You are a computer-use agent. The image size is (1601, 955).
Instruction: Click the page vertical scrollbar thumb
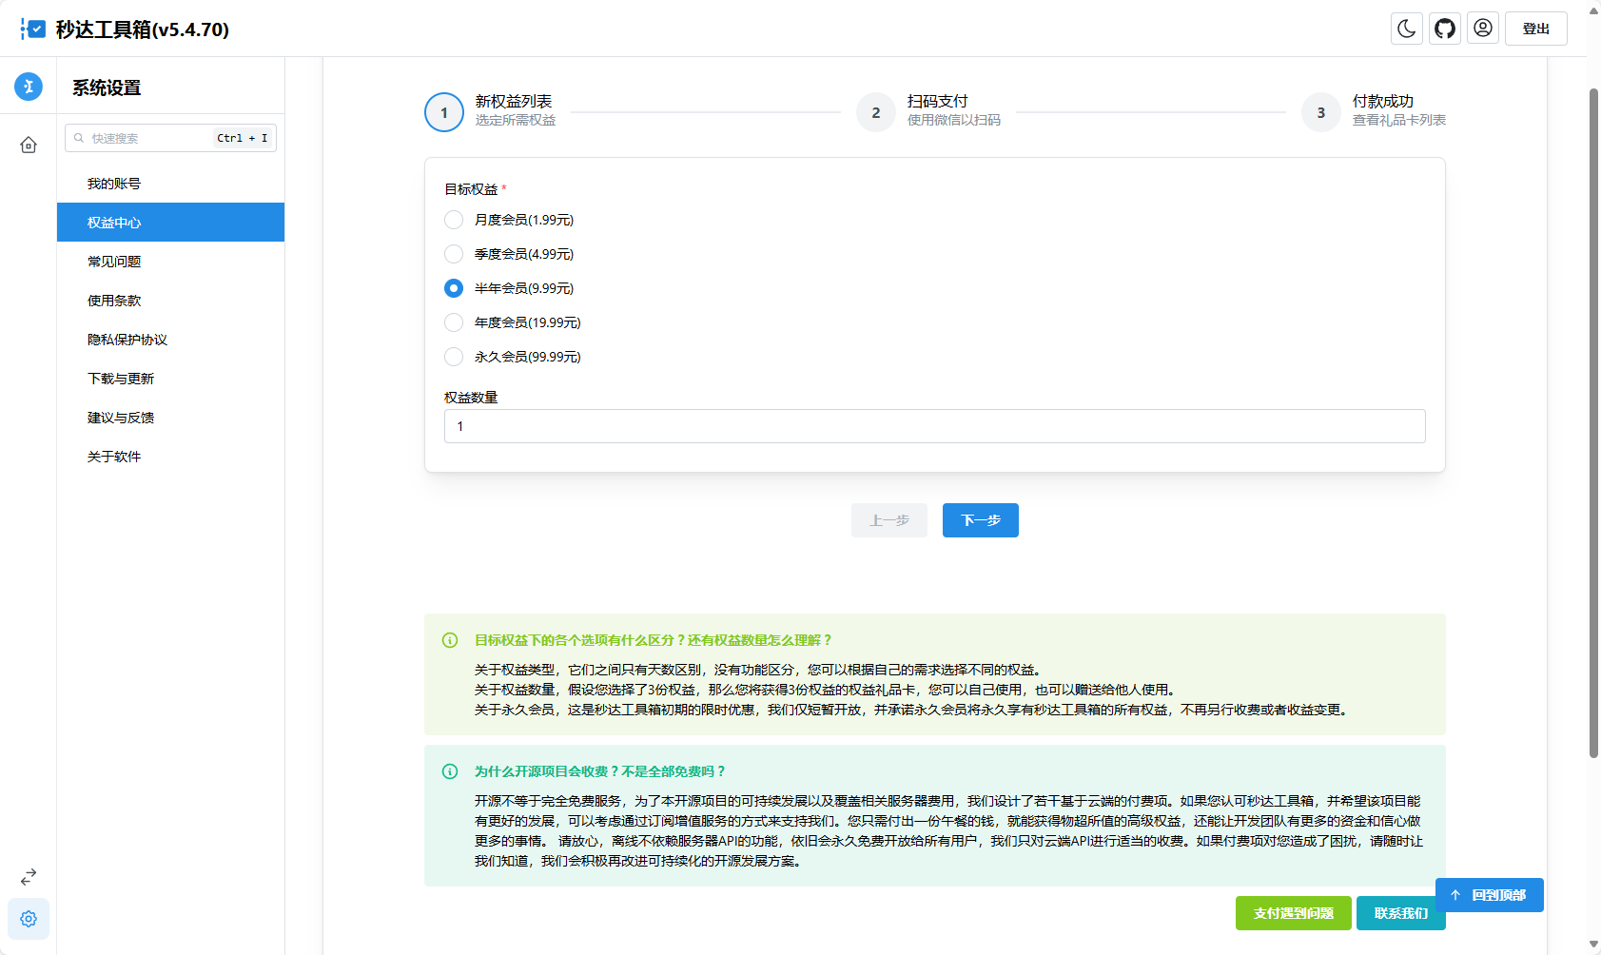coord(1593,423)
